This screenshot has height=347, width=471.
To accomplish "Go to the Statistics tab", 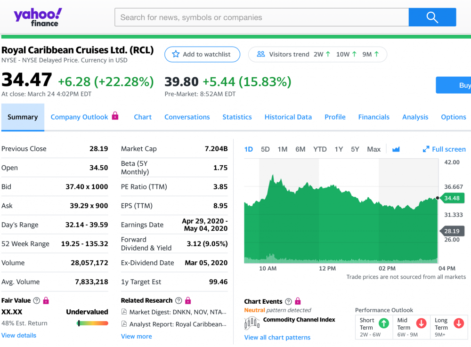I will pyautogui.click(x=237, y=117).
